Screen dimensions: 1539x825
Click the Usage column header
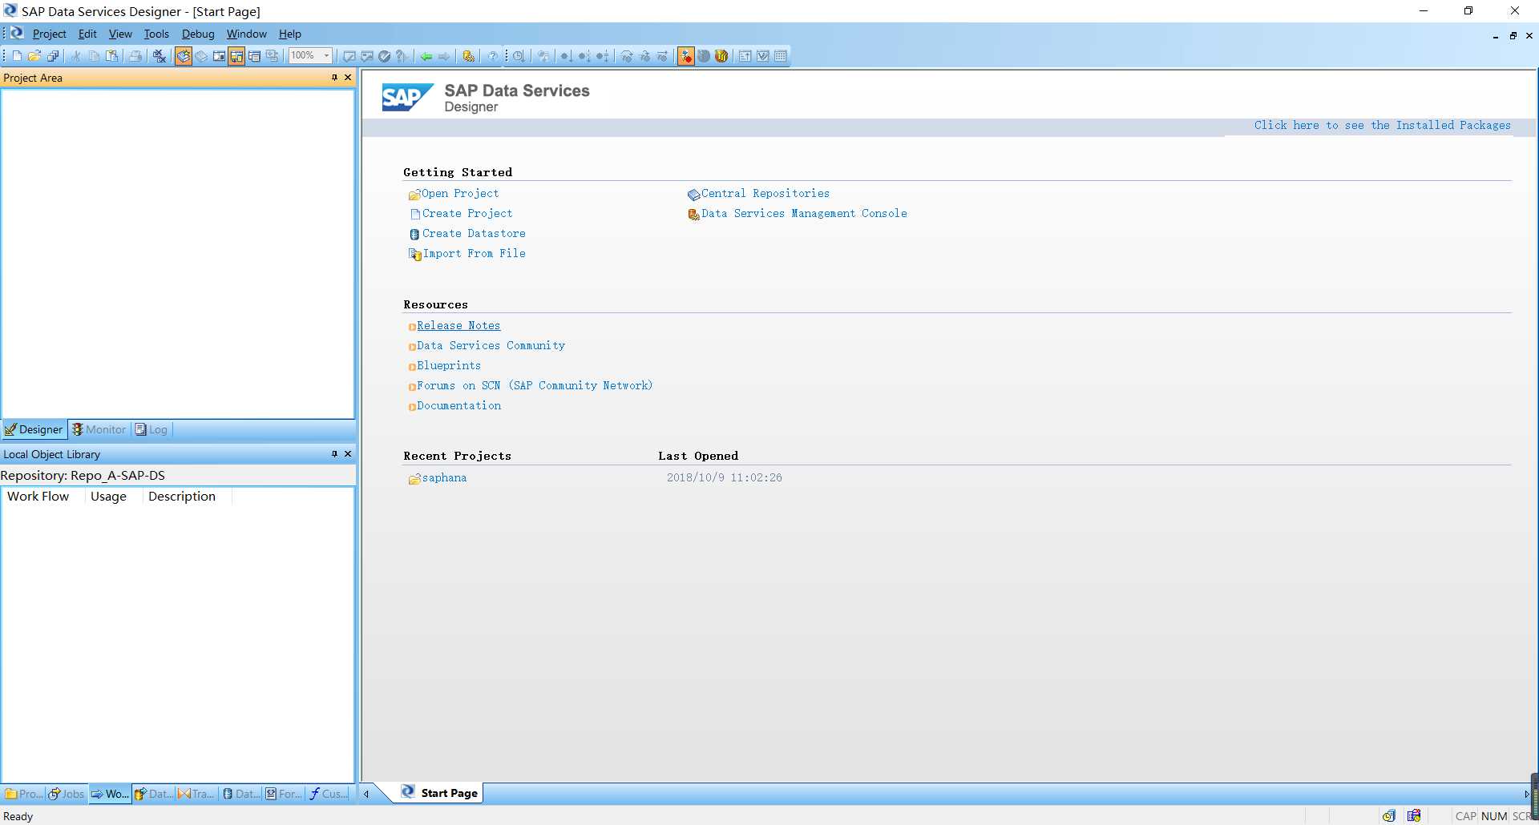tap(113, 497)
